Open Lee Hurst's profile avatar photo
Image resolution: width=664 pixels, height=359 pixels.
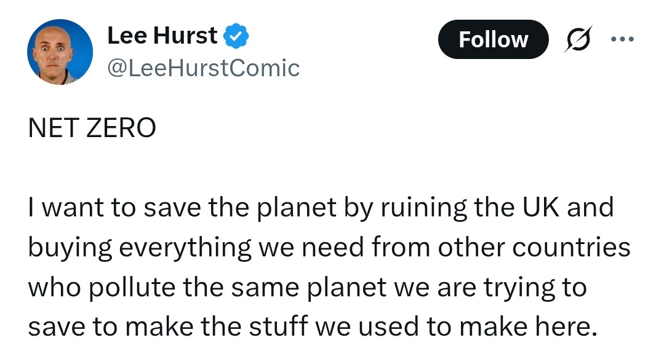tap(60, 52)
